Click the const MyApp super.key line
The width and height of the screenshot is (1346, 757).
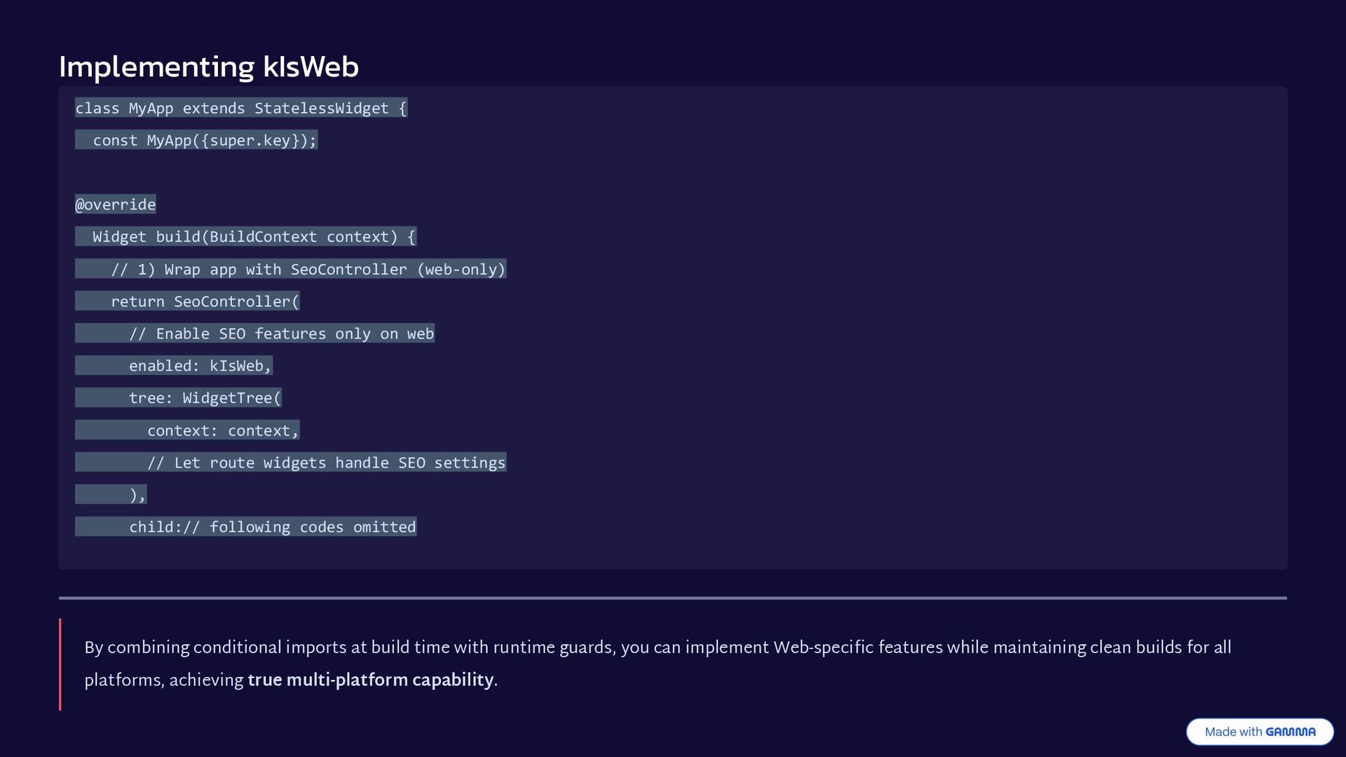[x=196, y=140]
